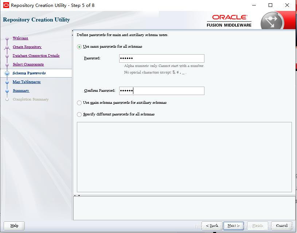This screenshot has height=233, width=297.
Task: Click the Summary step bullet marker
Action: point(7,91)
